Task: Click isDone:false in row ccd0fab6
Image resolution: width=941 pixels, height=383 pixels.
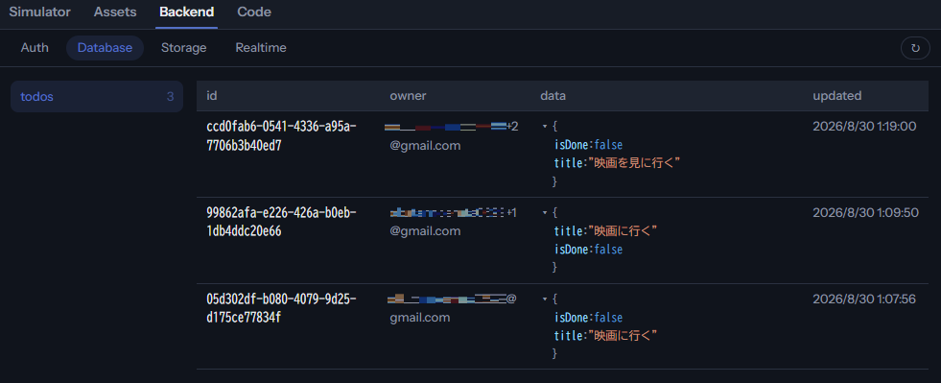Action: tap(588, 145)
